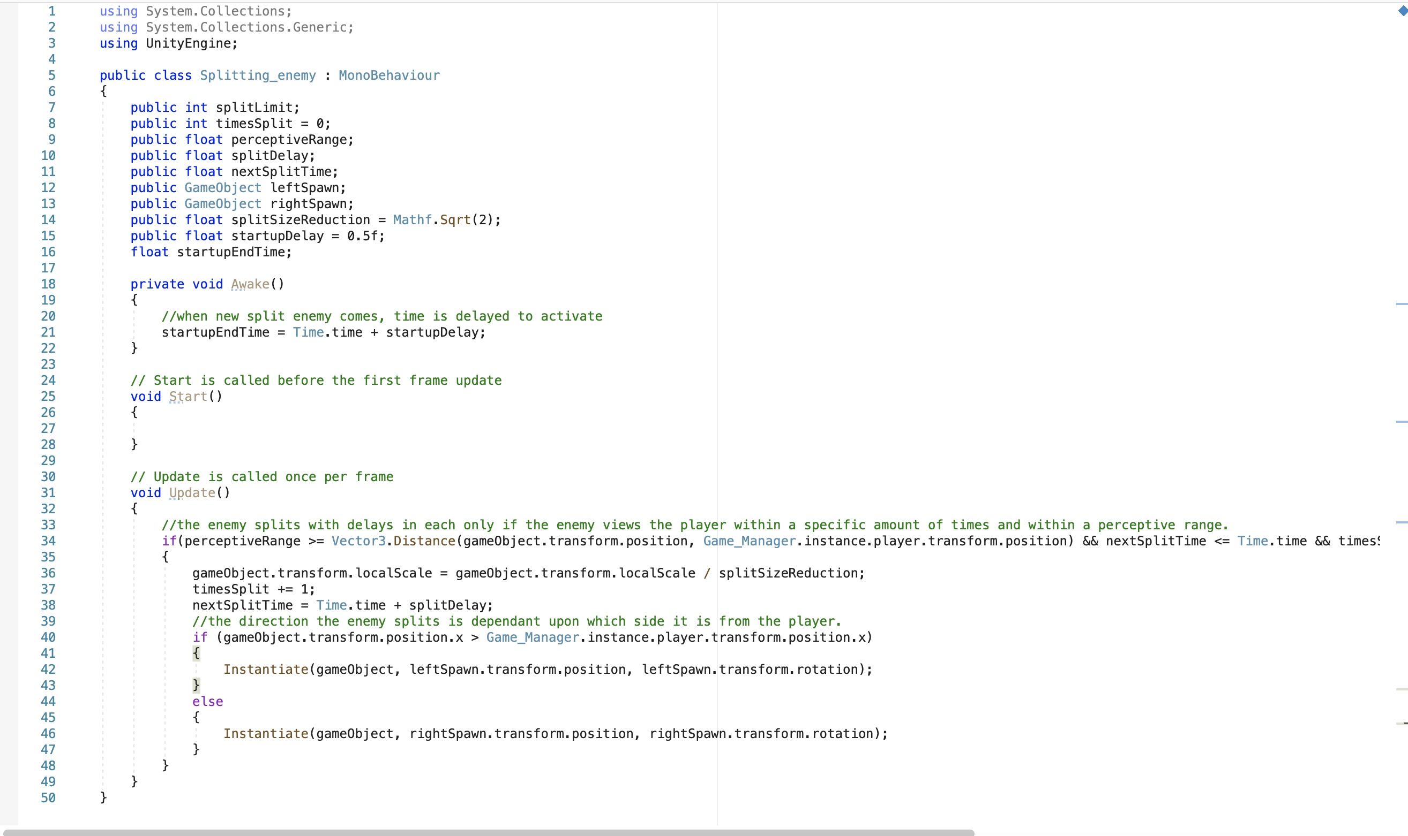The height and width of the screenshot is (836, 1408).
Task: Click the gutter beside line 14 to set breakpoint
Action: point(79,219)
